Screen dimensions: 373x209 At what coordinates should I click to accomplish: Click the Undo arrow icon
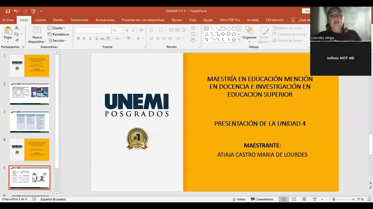(x=16, y=11)
